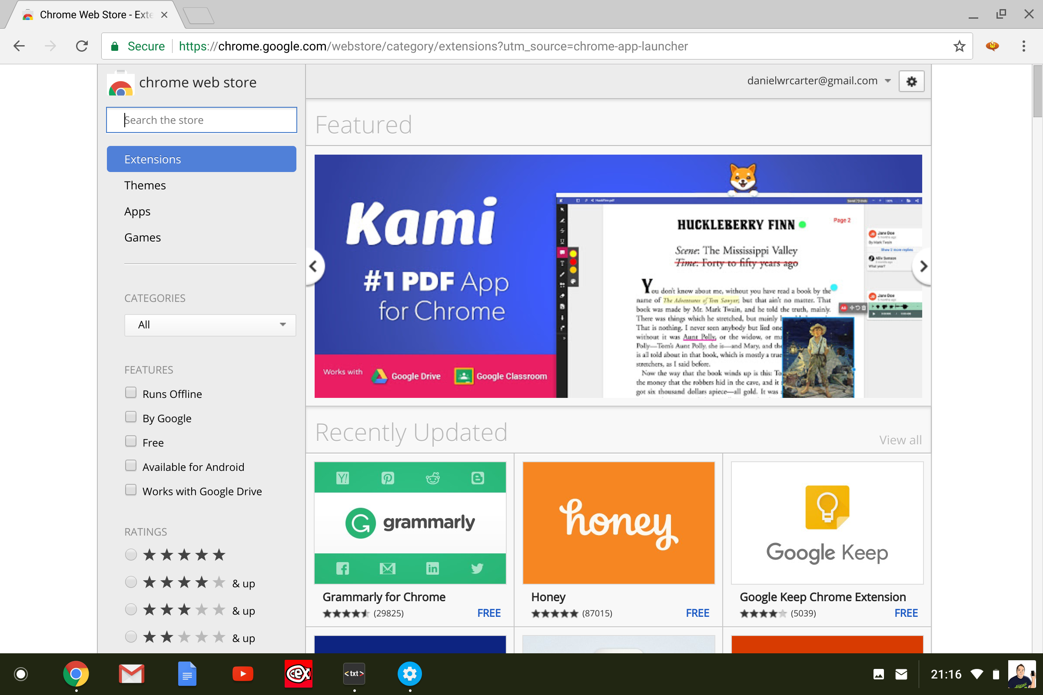Check Works with Google Drive

pyautogui.click(x=130, y=490)
